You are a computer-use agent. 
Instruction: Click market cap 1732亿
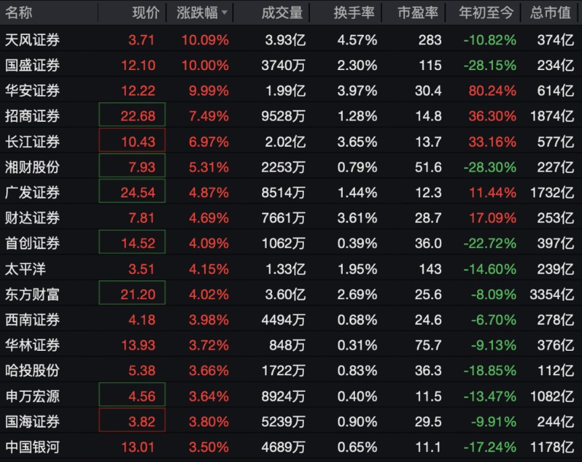552,193
